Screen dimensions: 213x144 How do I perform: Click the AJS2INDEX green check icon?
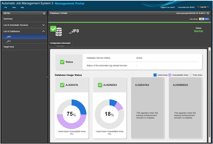click(x=100, y=85)
